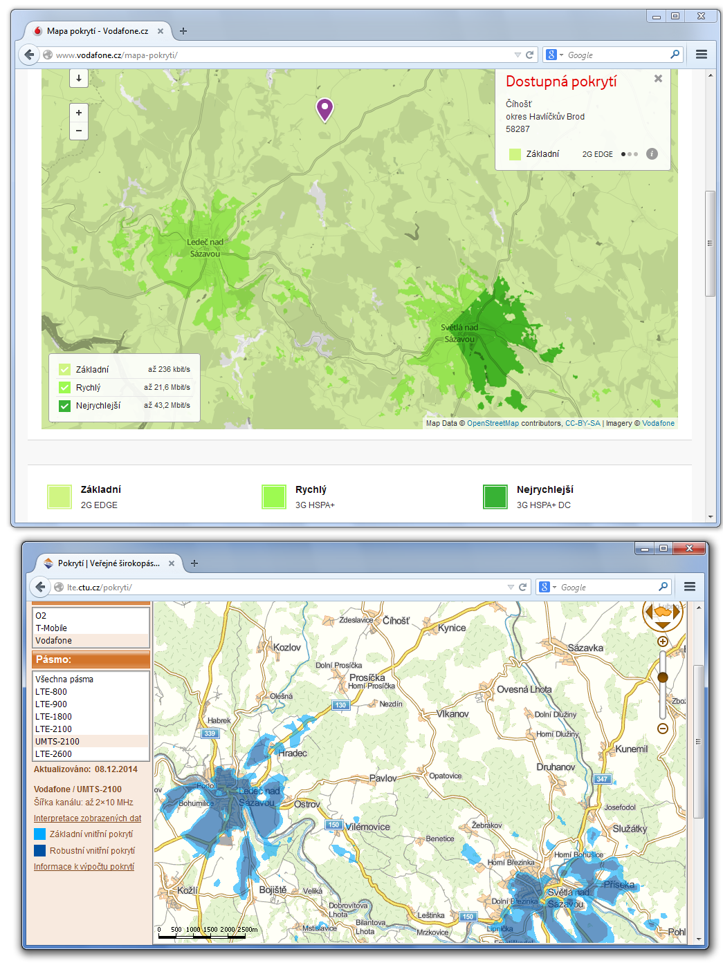Screen dimensions: 723x965
Task: Select operator O2 in the list
Action: [91, 616]
